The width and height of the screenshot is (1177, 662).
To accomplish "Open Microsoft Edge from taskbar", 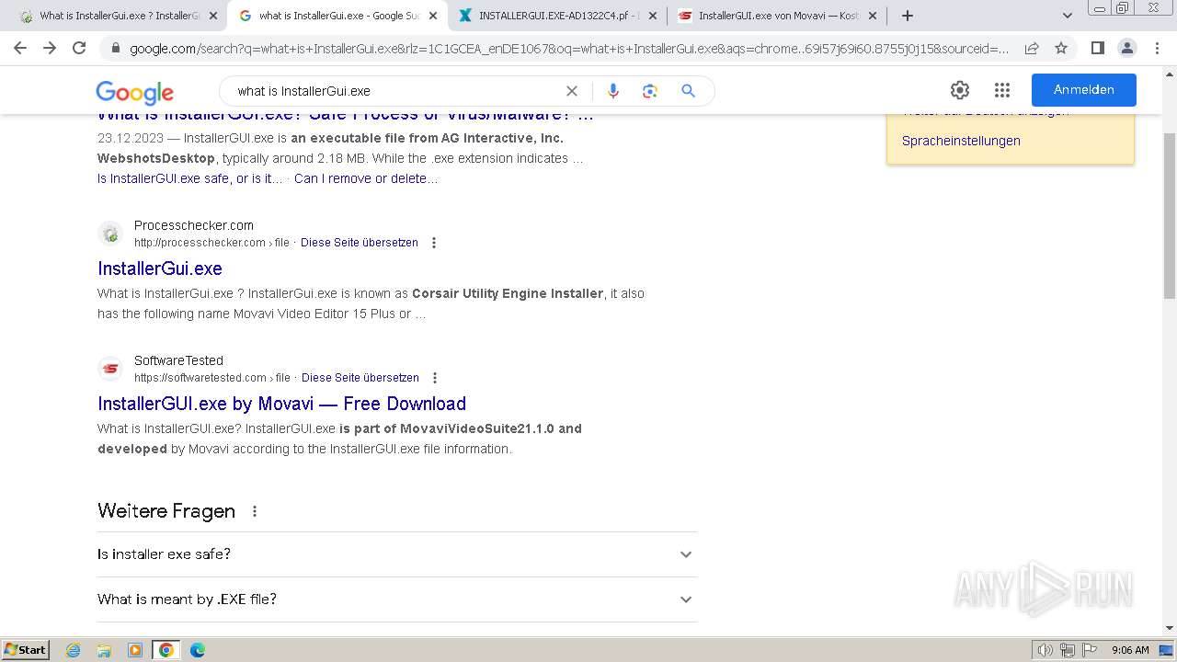I will pos(197,650).
